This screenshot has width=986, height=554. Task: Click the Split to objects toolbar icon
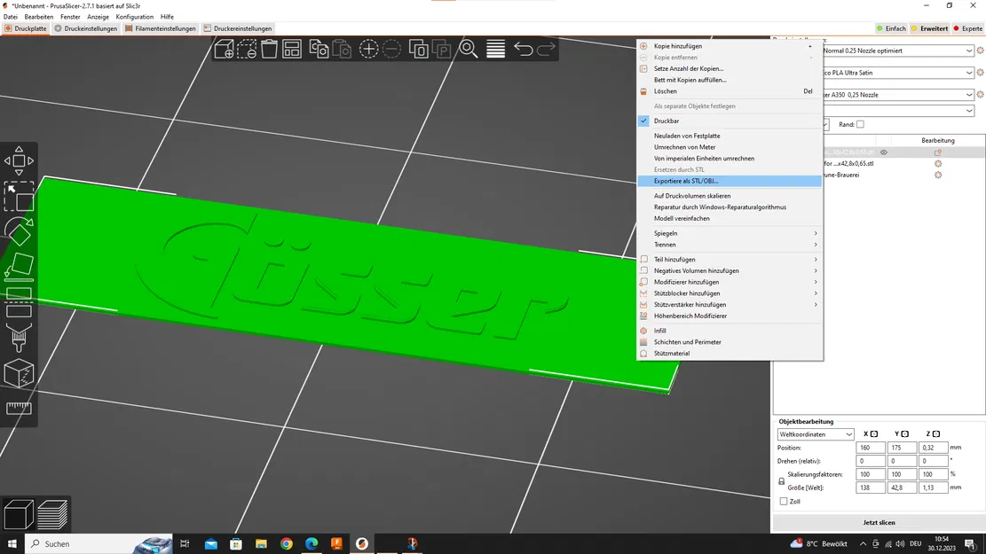[x=419, y=49]
